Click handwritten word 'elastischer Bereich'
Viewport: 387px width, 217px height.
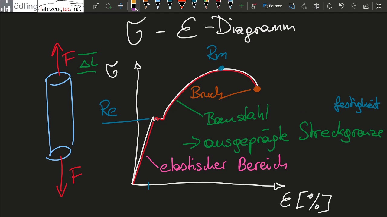coord(224,164)
